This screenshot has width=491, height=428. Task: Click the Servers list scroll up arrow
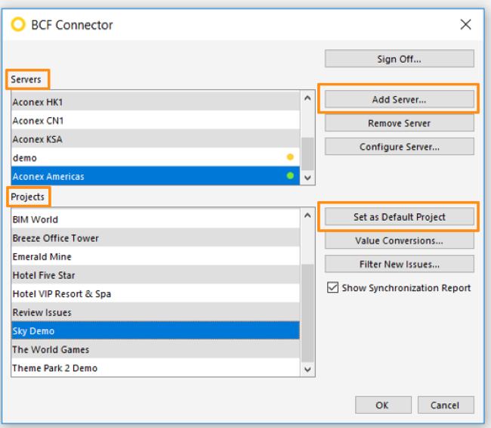[307, 98]
